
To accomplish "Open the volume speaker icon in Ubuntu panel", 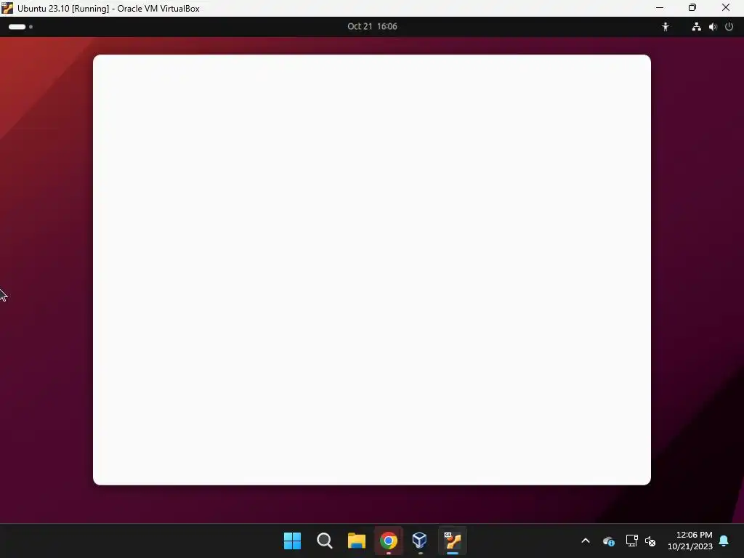I will click(x=713, y=27).
